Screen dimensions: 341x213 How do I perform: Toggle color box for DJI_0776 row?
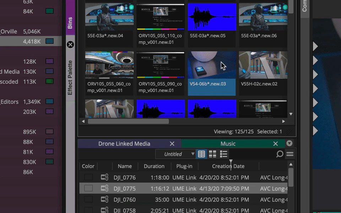click(88, 177)
